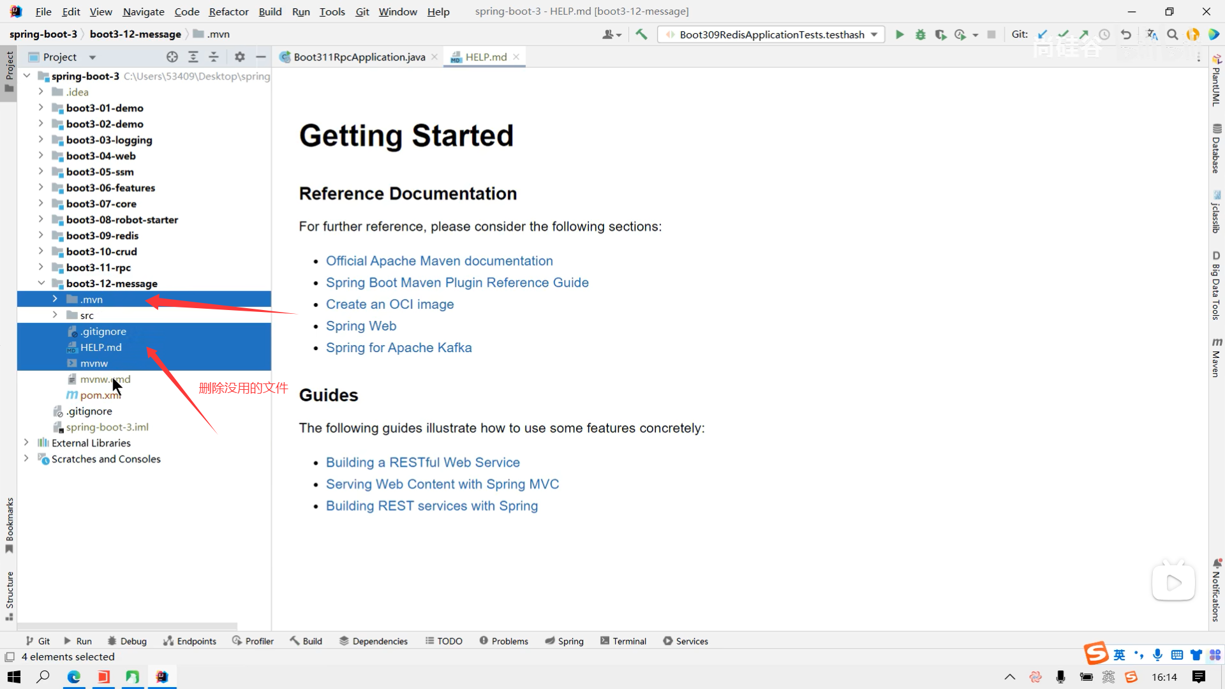Click select opened file target icon
Viewport: 1225px width, 689px height.
(172, 57)
